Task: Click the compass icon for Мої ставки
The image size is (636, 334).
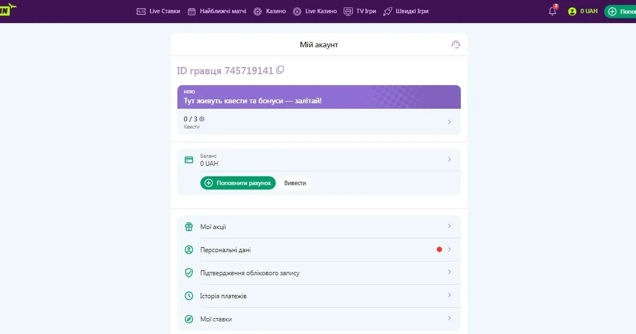Action: coord(189,319)
